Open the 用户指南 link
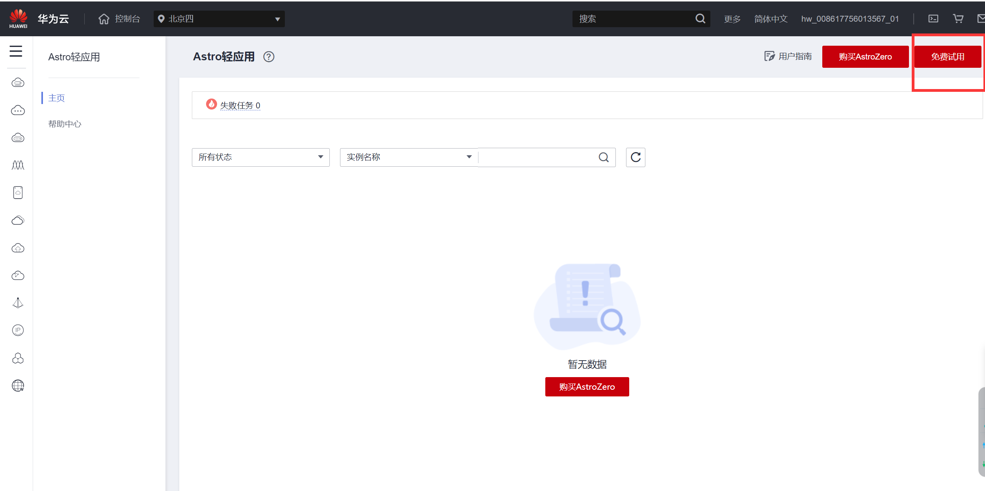Viewport: 985px width, 491px height. 788,56
